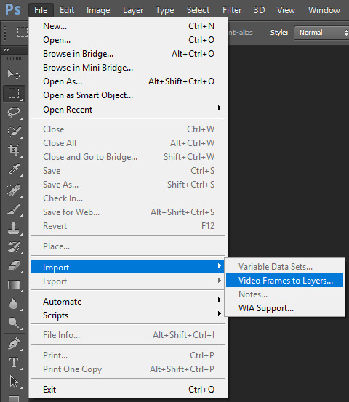Open the Image menu

(98, 10)
